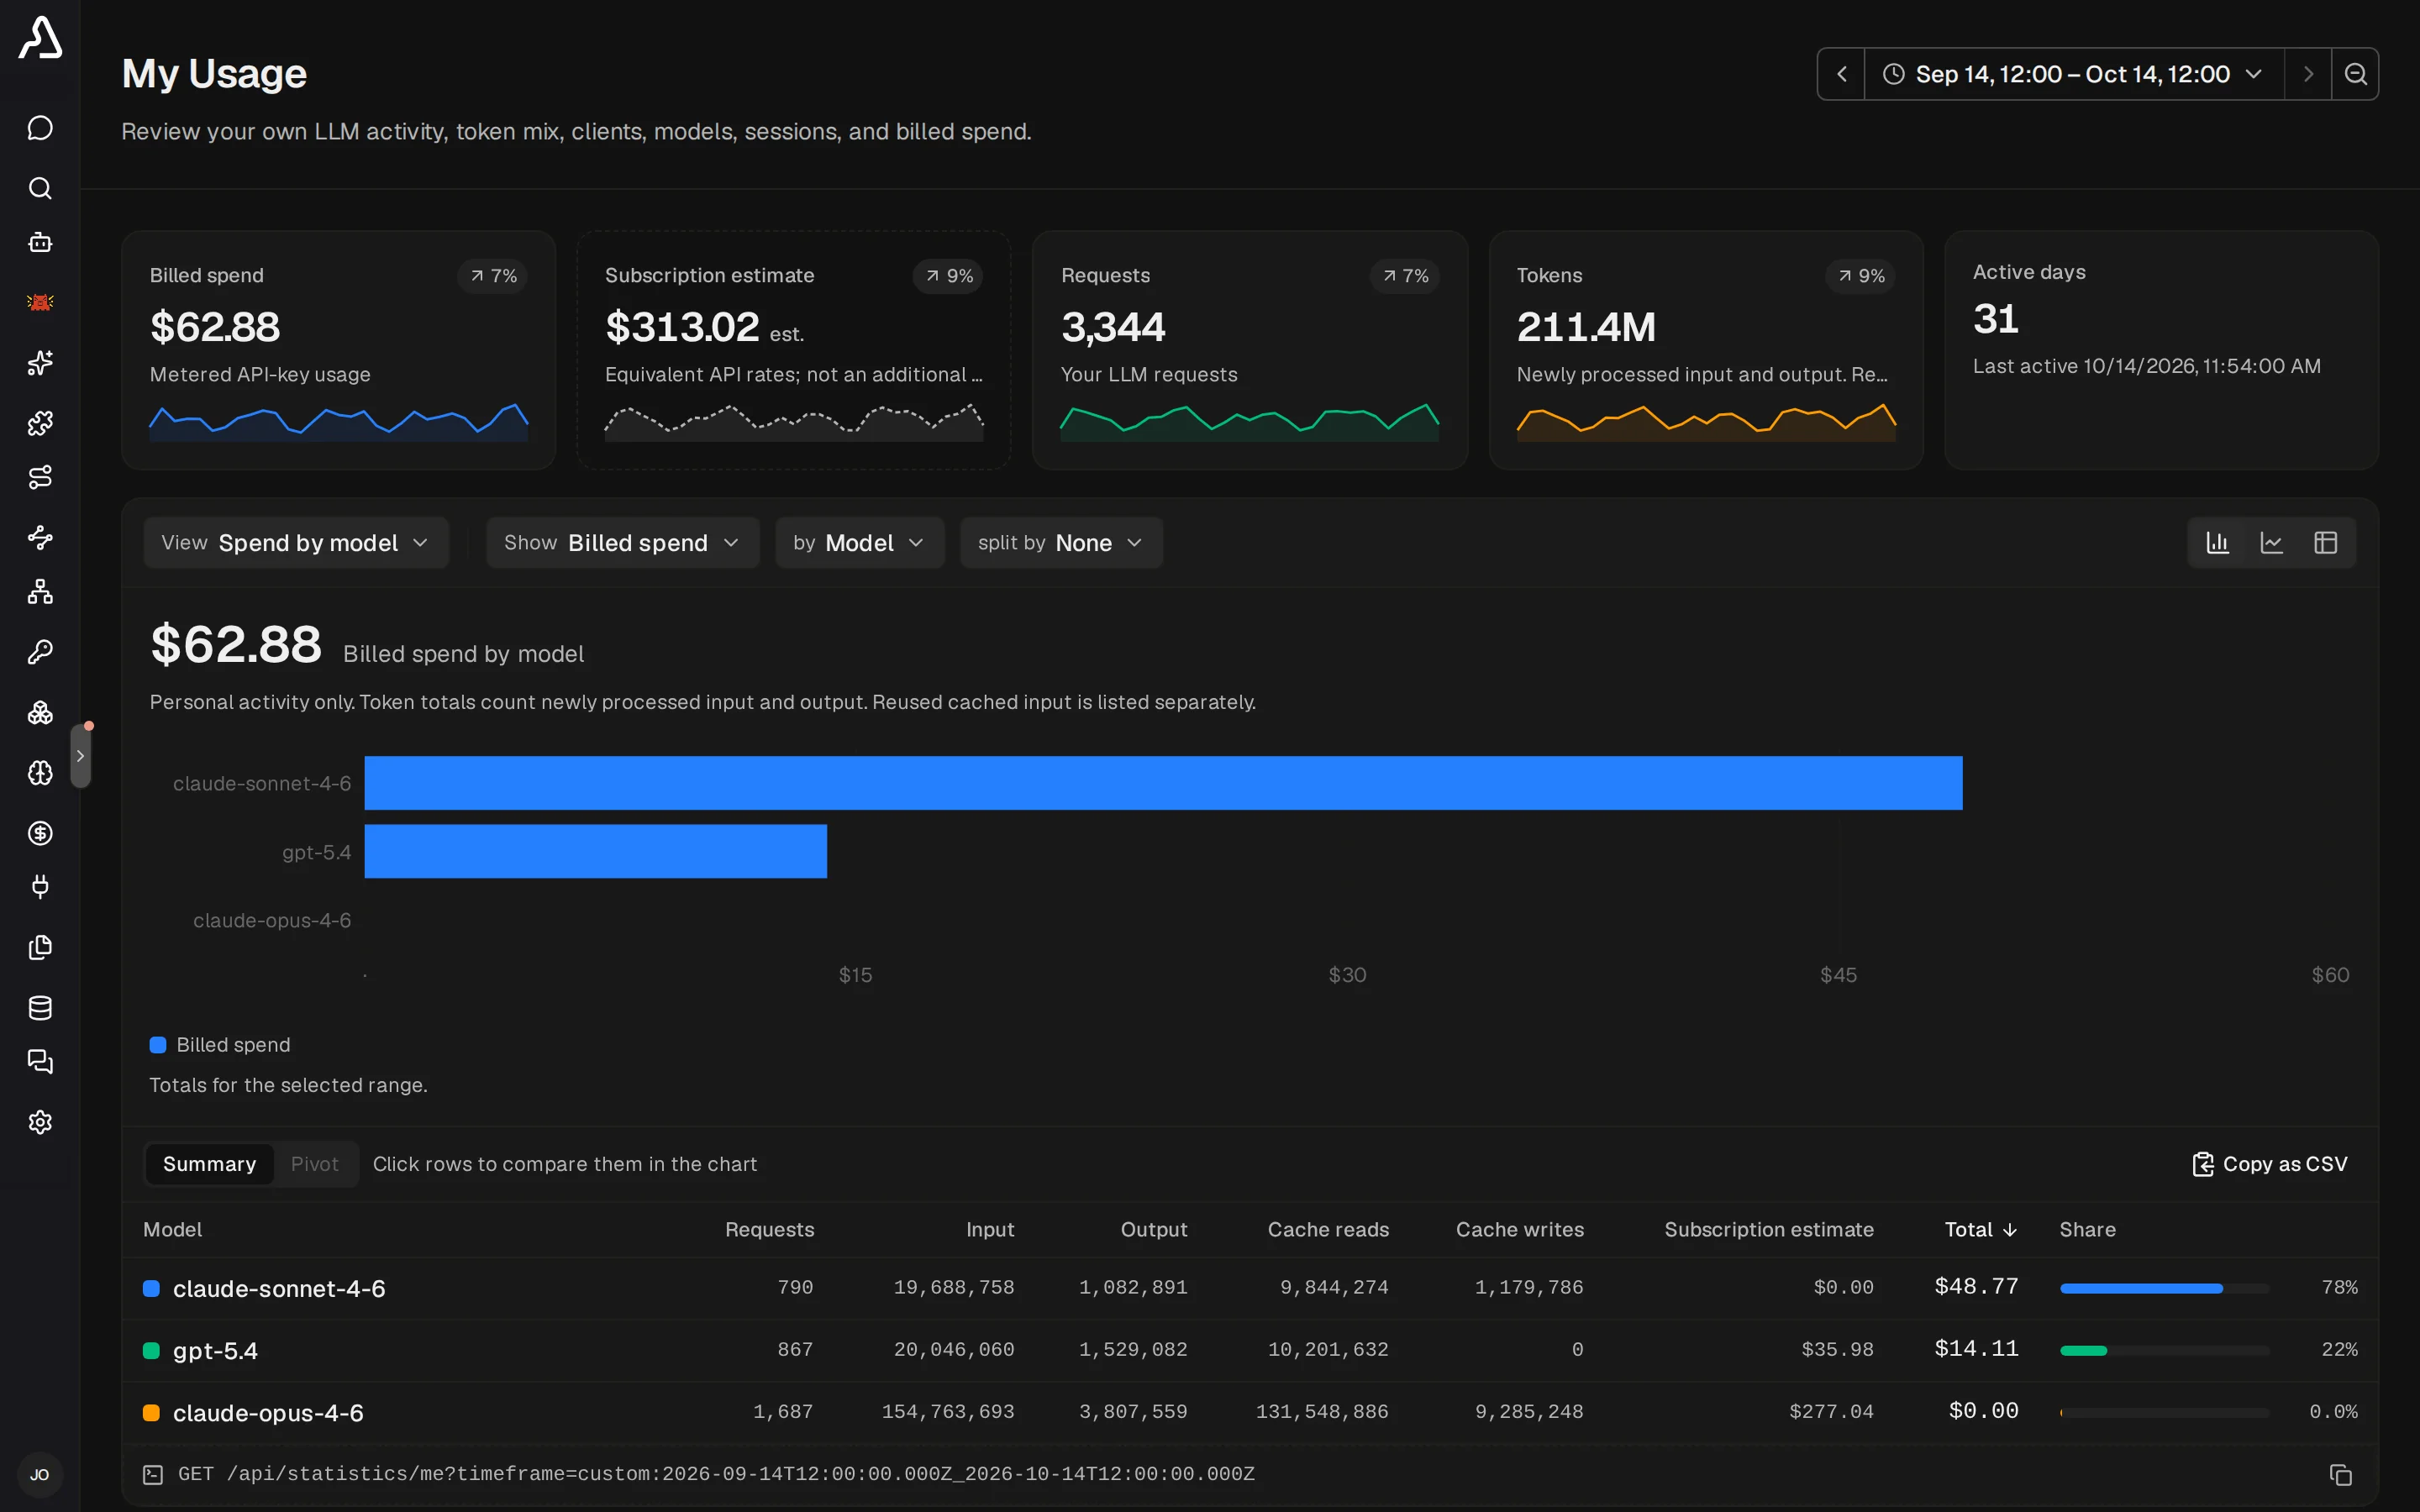The width and height of the screenshot is (2420, 1512).
Task: Open the robot agents sidebar icon
Action: tap(40, 243)
